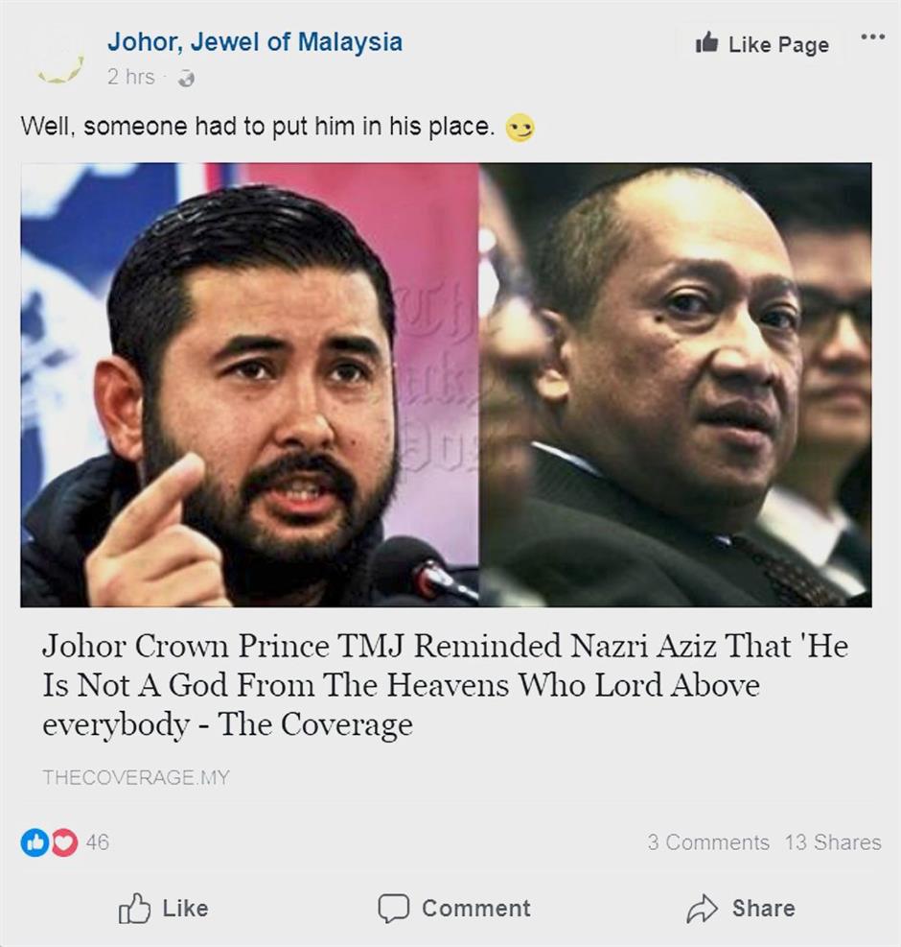Image resolution: width=901 pixels, height=947 pixels.
Task: Open the article image of the man in suit
Action: pyautogui.click(x=676, y=385)
